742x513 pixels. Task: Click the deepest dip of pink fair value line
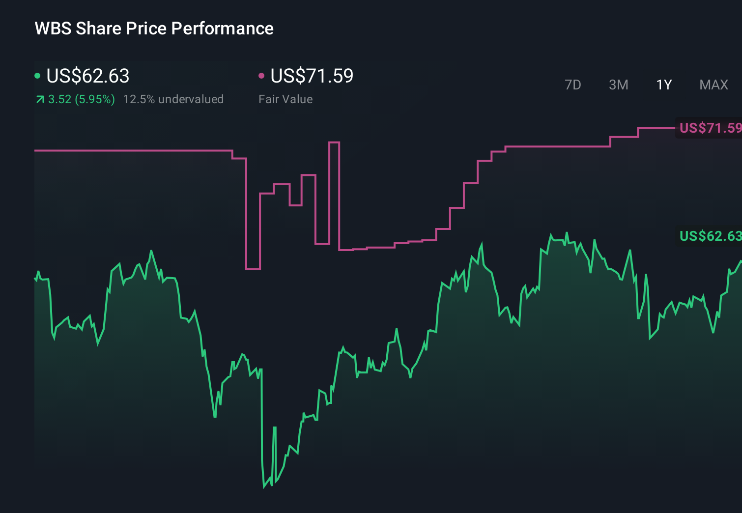point(253,269)
